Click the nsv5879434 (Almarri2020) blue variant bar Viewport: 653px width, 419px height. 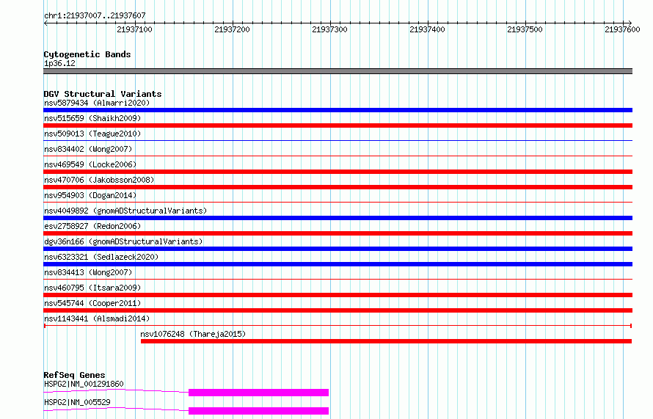[x=338, y=110]
